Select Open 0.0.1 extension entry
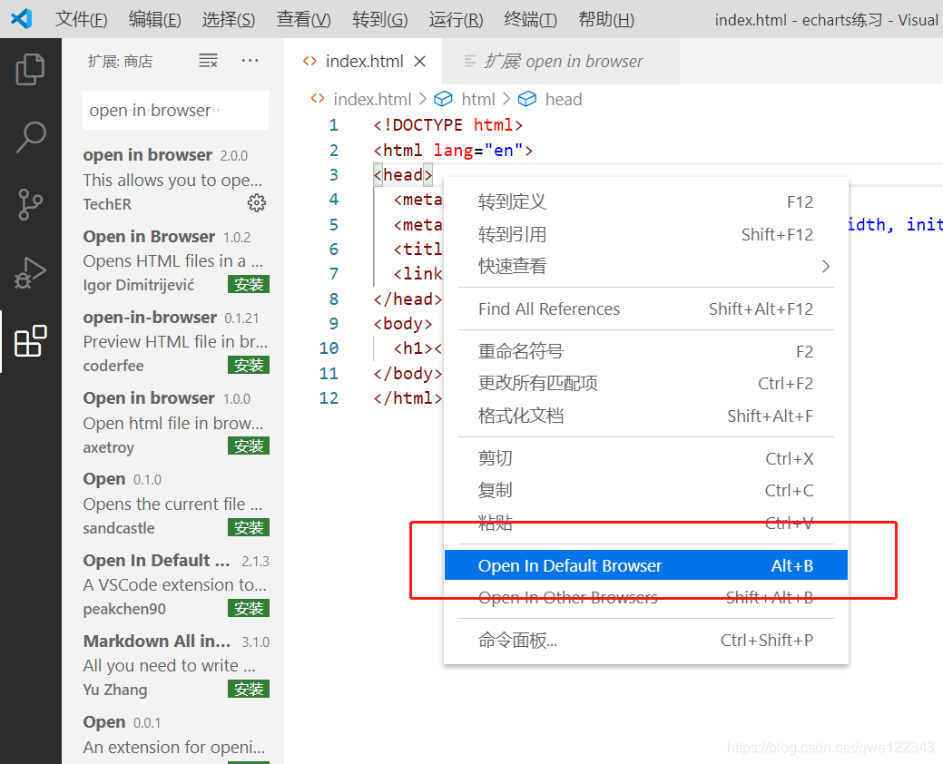Viewport: 943px width, 764px height. point(173,737)
